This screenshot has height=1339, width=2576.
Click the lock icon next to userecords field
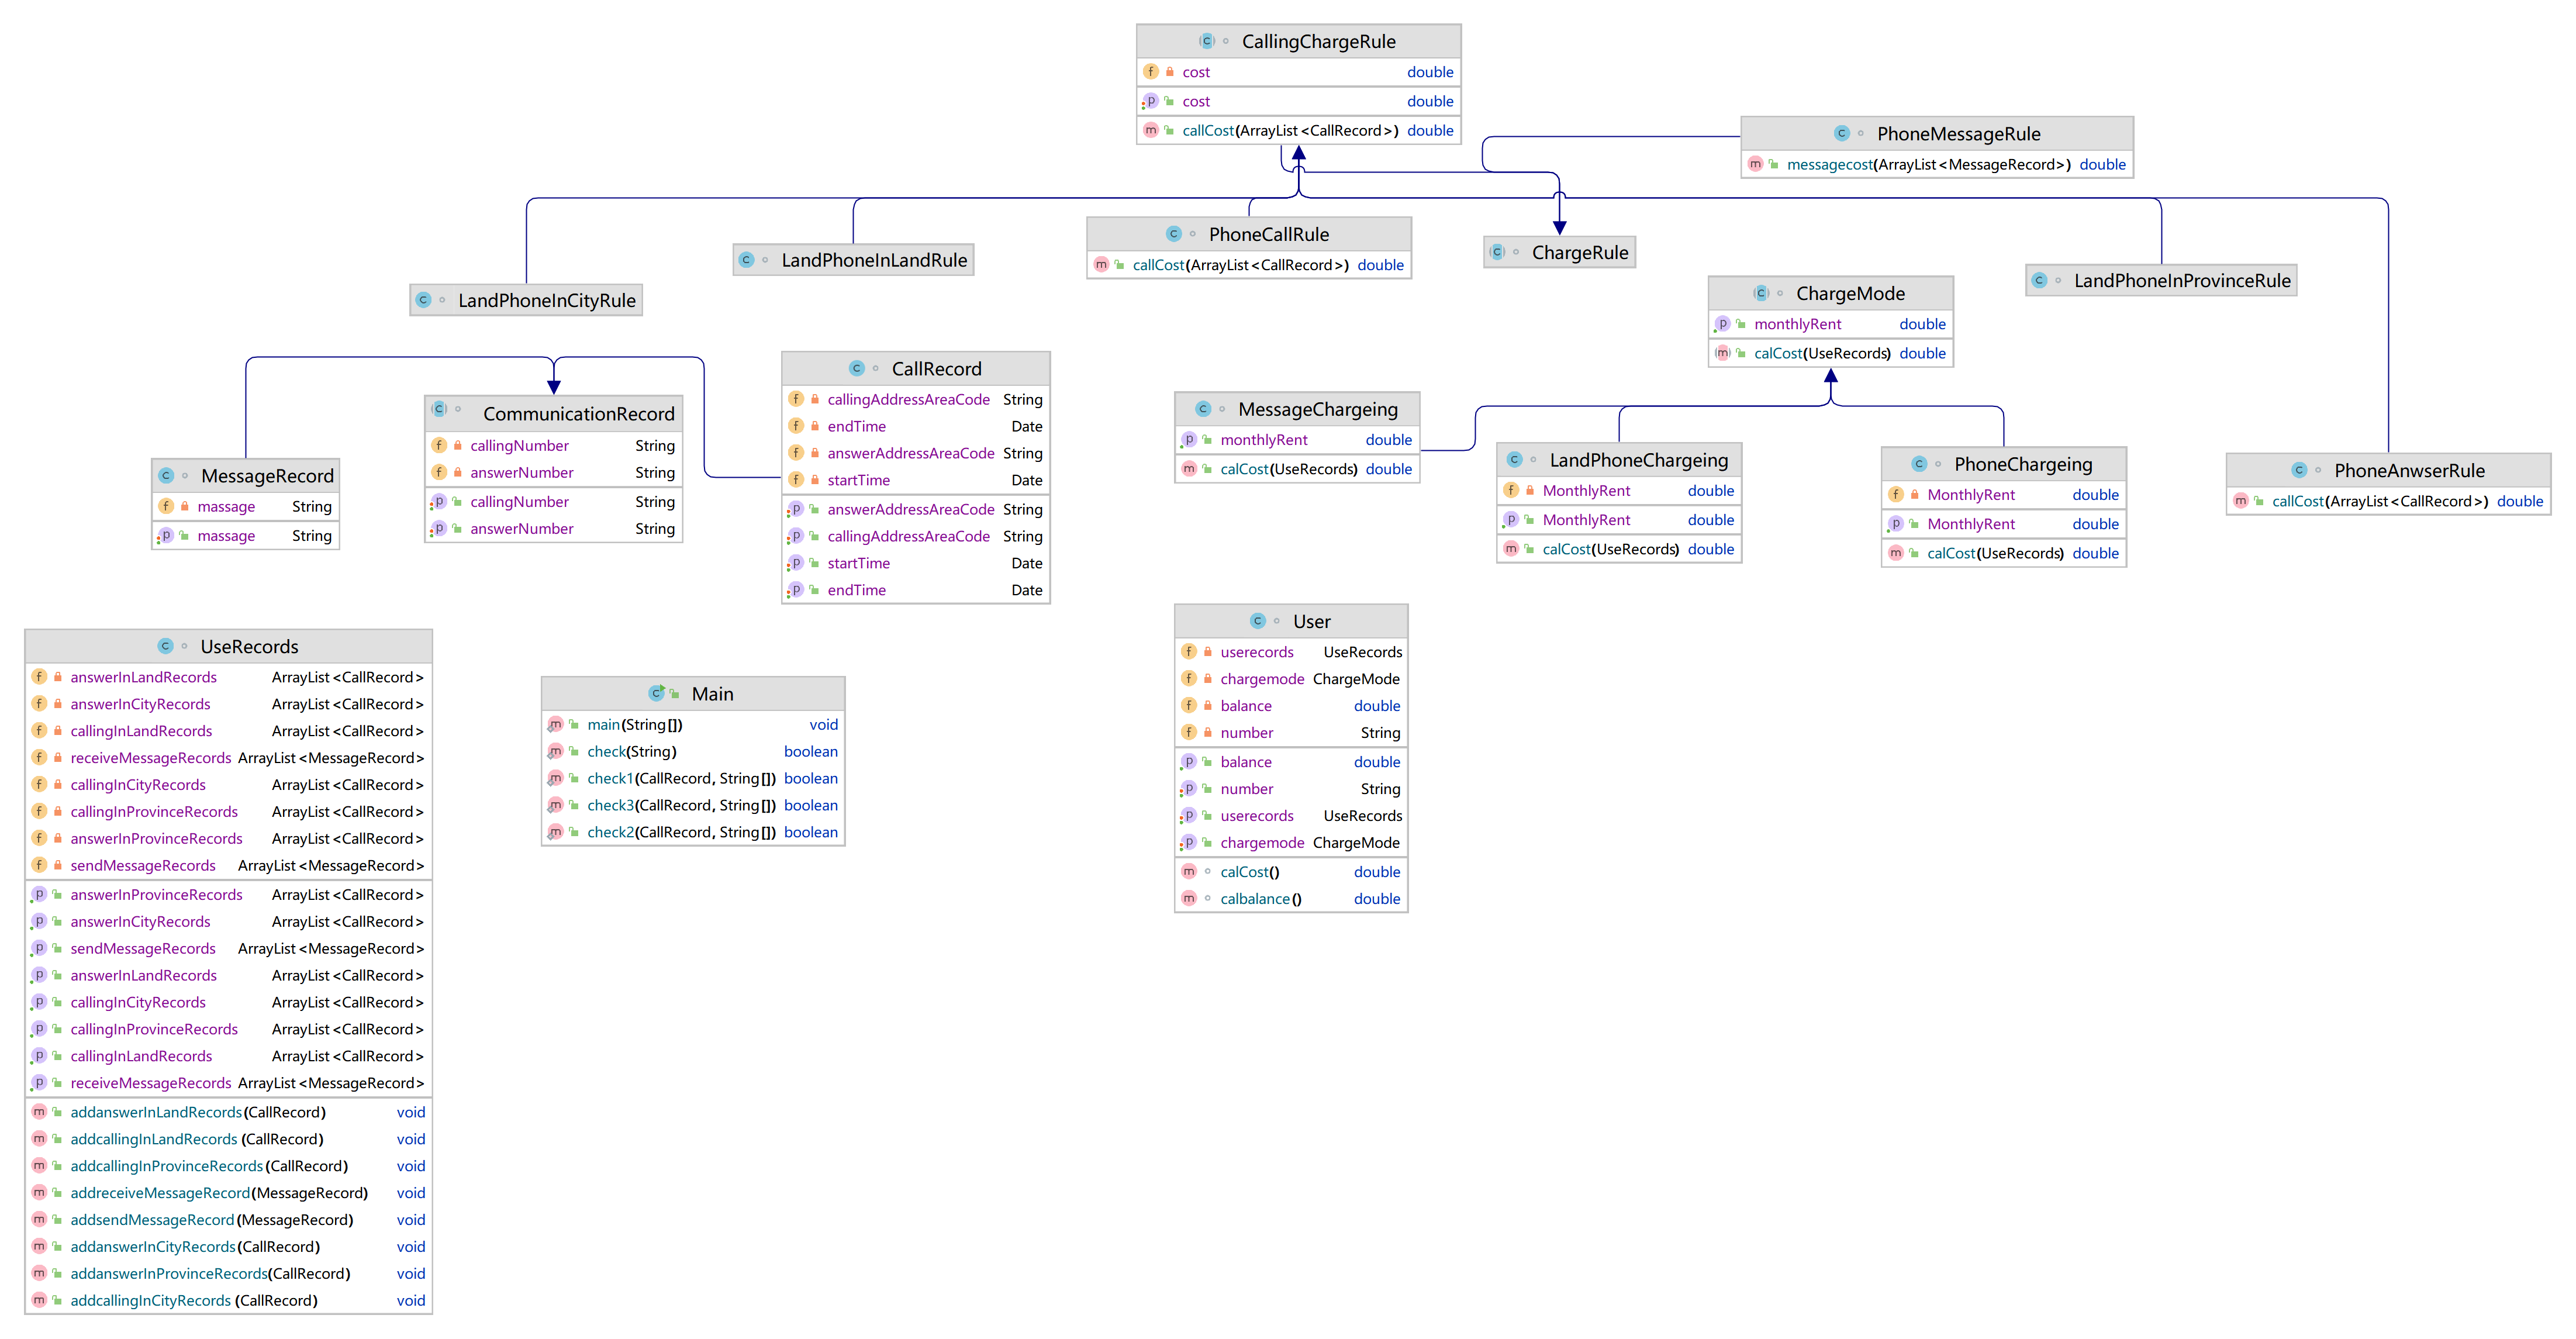click(1208, 652)
